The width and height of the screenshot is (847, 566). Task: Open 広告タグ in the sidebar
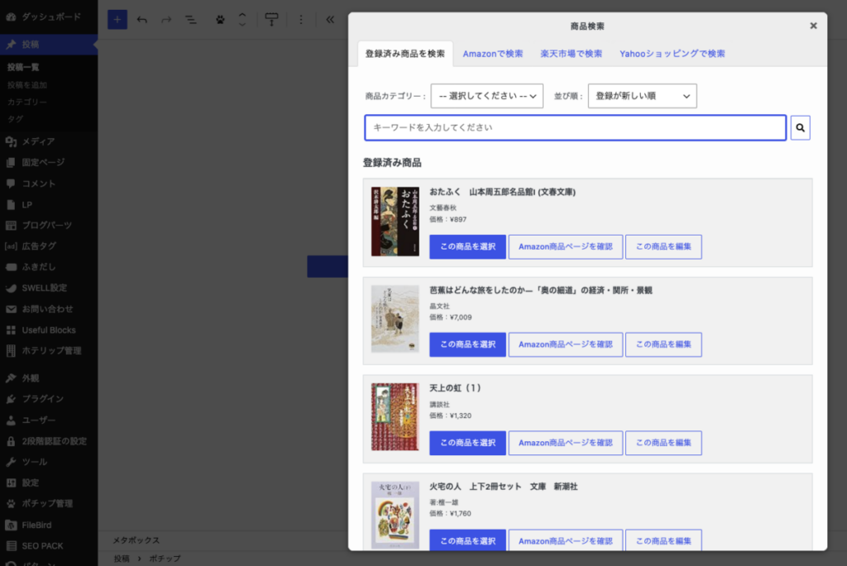click(49, 246)
